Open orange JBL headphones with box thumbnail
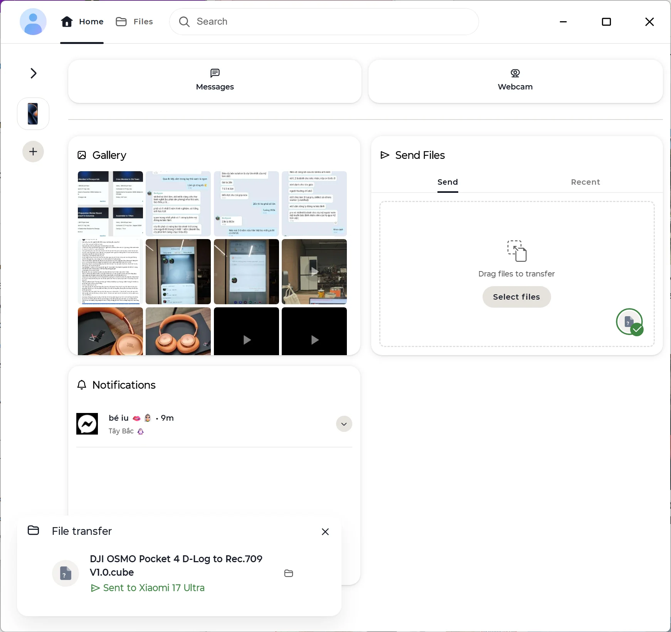Screen dimensions: 671x632 coord(110,331)
